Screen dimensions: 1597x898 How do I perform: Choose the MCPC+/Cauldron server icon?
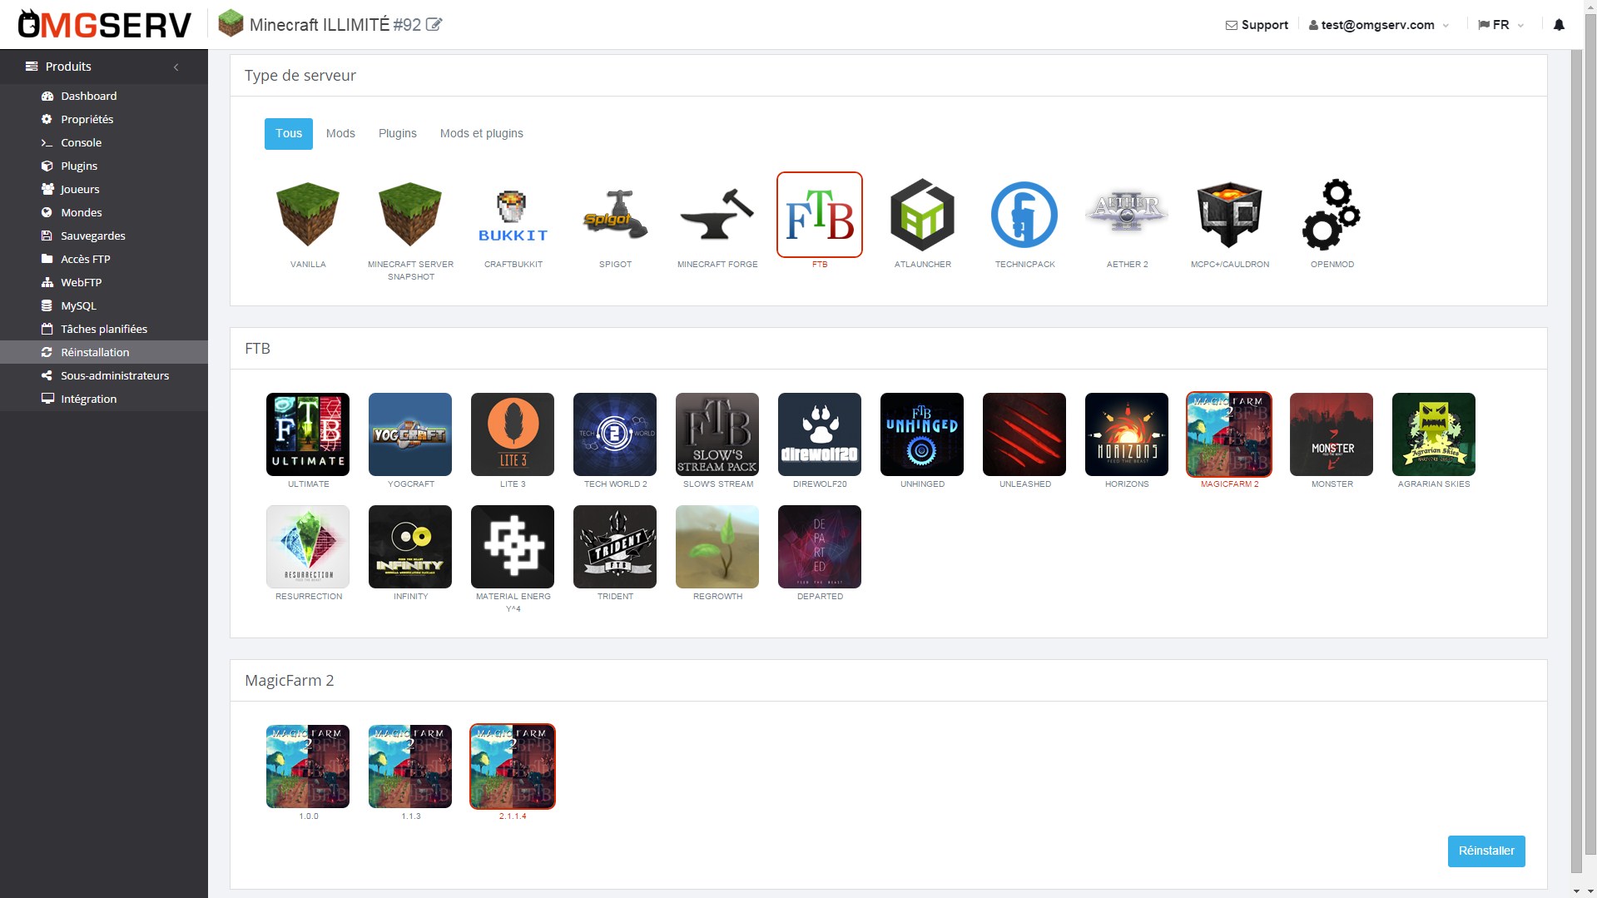coord(1229,215)
